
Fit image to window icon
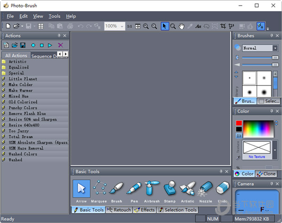coord(138,26)
